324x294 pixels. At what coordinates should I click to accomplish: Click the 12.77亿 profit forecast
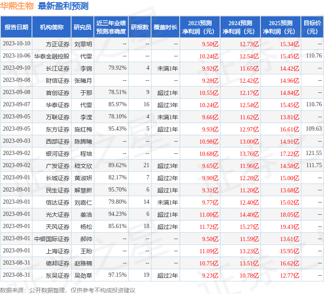[289, 276]
